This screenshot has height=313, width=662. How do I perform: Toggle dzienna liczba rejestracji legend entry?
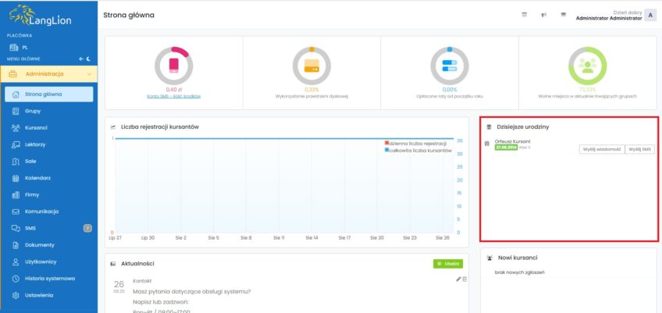click(415, 144)
